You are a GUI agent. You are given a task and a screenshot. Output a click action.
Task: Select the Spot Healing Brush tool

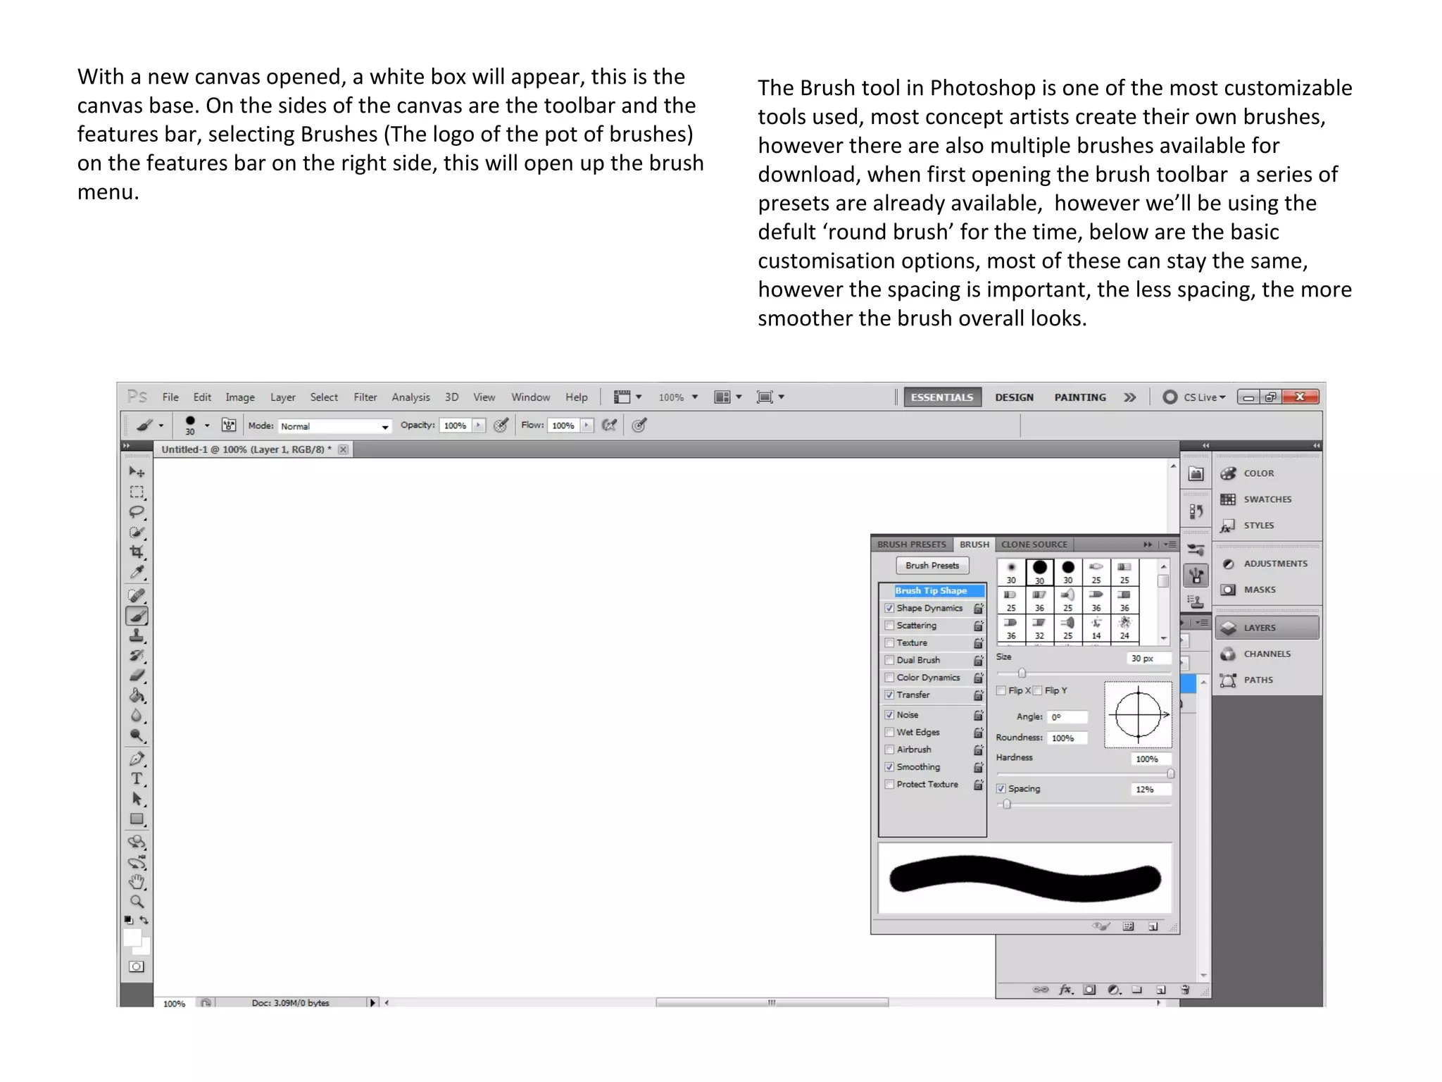tap(137, 596)
